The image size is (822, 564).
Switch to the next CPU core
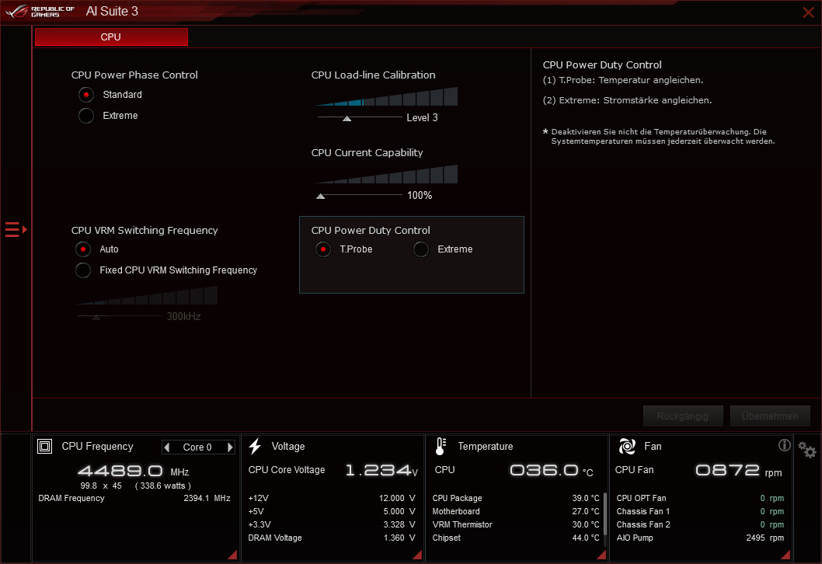click(230, 447)
